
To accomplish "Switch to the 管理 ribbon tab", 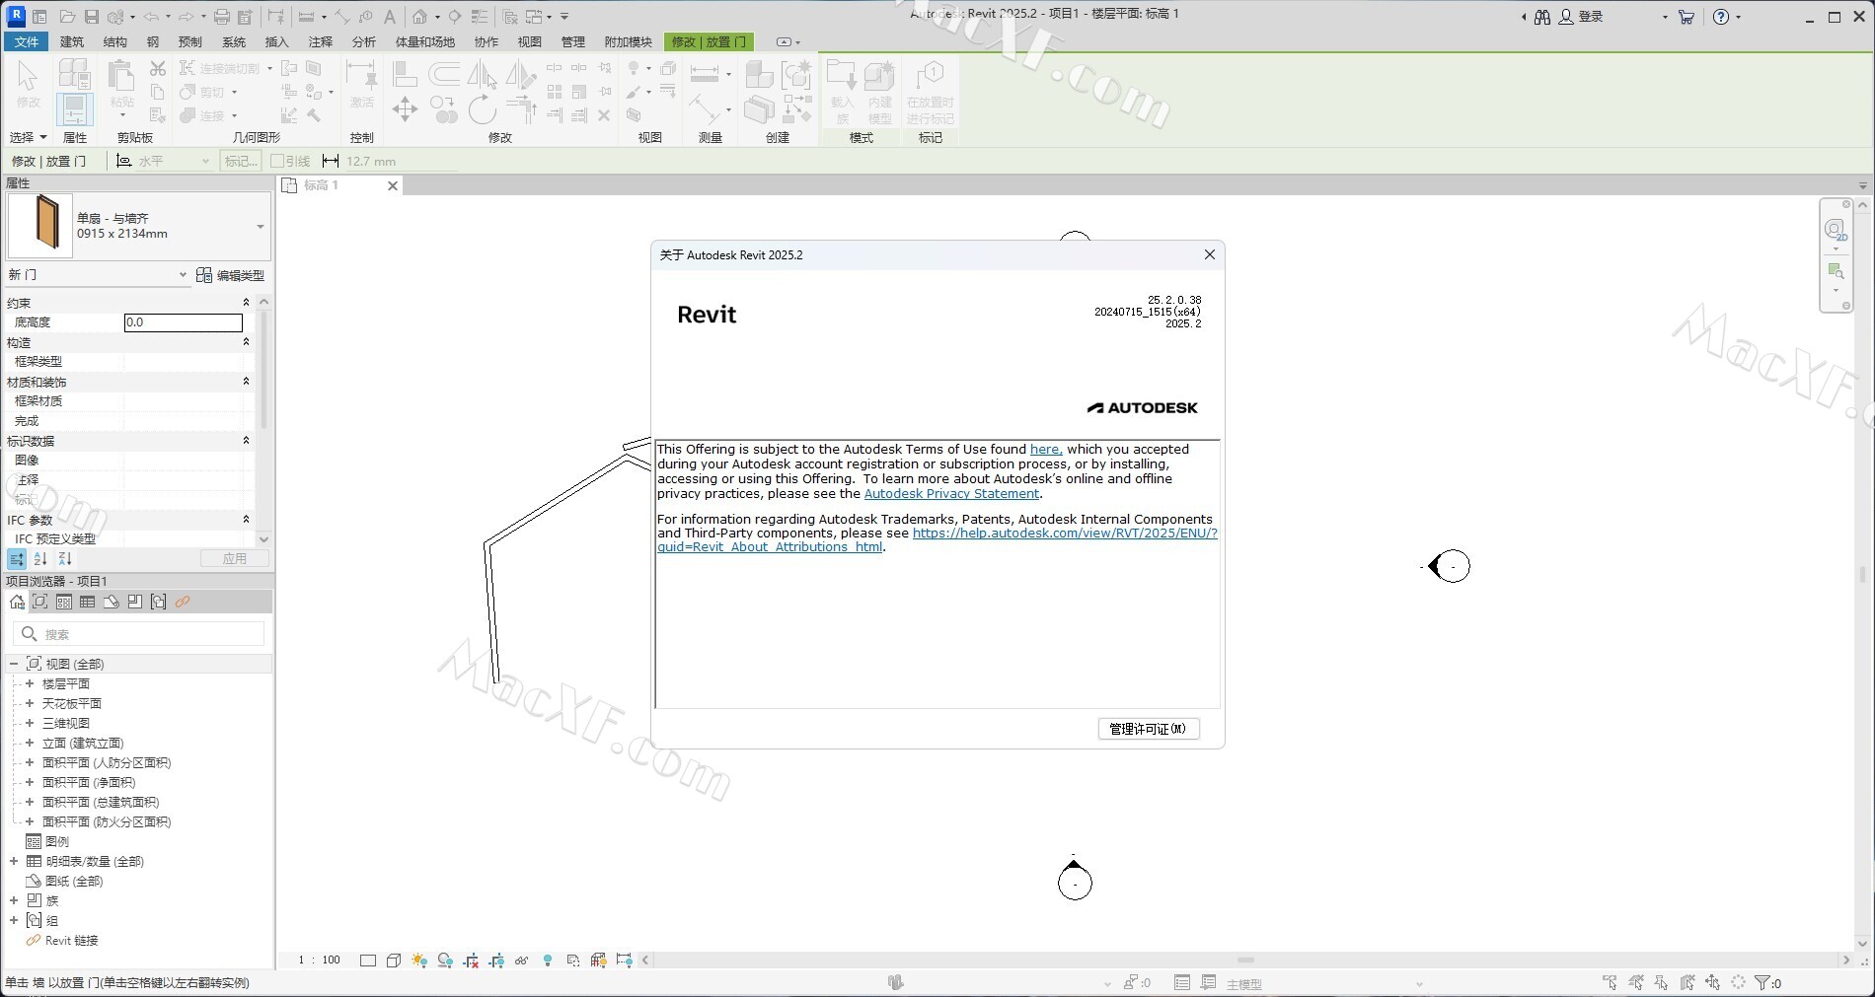I will click(x=573, y=41).
